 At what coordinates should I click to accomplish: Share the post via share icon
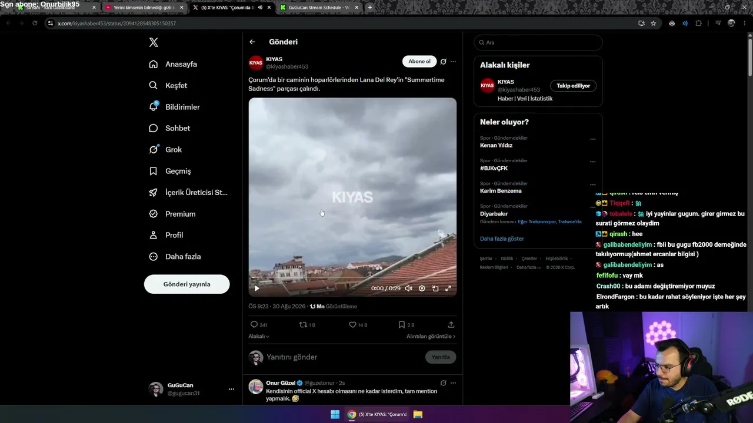tap(451, 324)
